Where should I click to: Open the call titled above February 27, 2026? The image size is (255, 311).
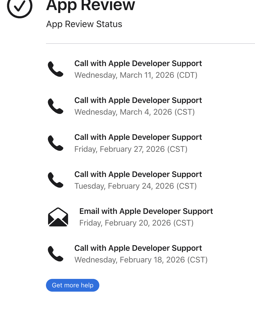click(138, 137)
